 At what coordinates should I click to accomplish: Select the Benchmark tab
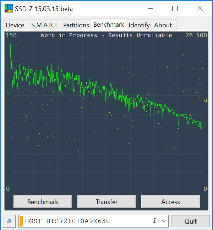click(109, 25)
